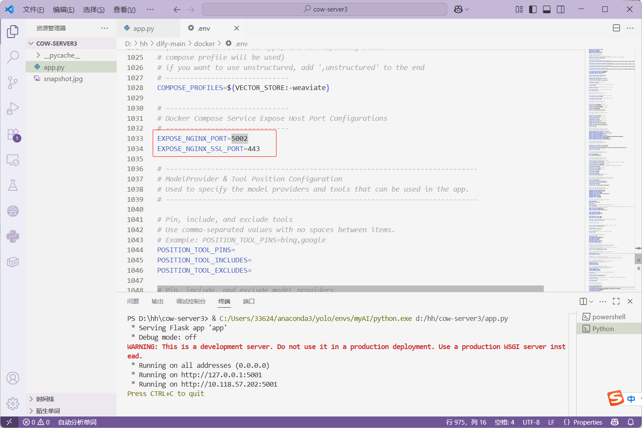Click hh in the breadcrumb path
The height and width of the screenshot is (428, 642).
(x=144, y=44)
